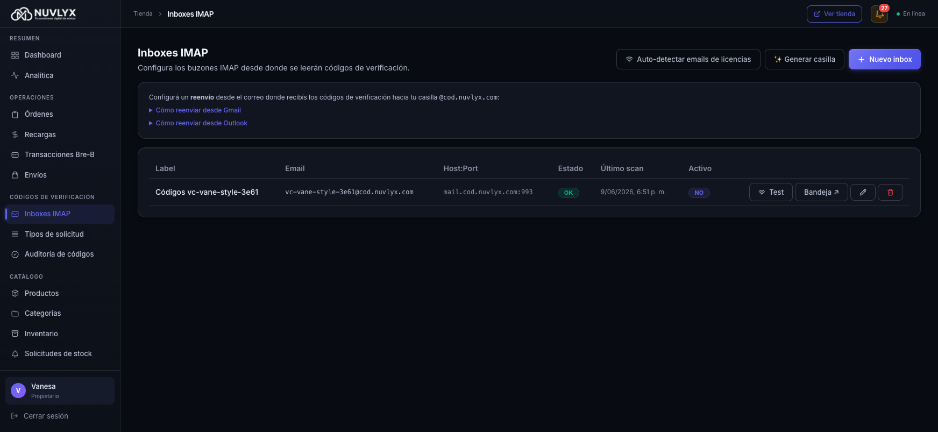This screenshot has width=938, height=432.
Task: Test the vc-vane-style-3e61 inbox
Action: 771,192
